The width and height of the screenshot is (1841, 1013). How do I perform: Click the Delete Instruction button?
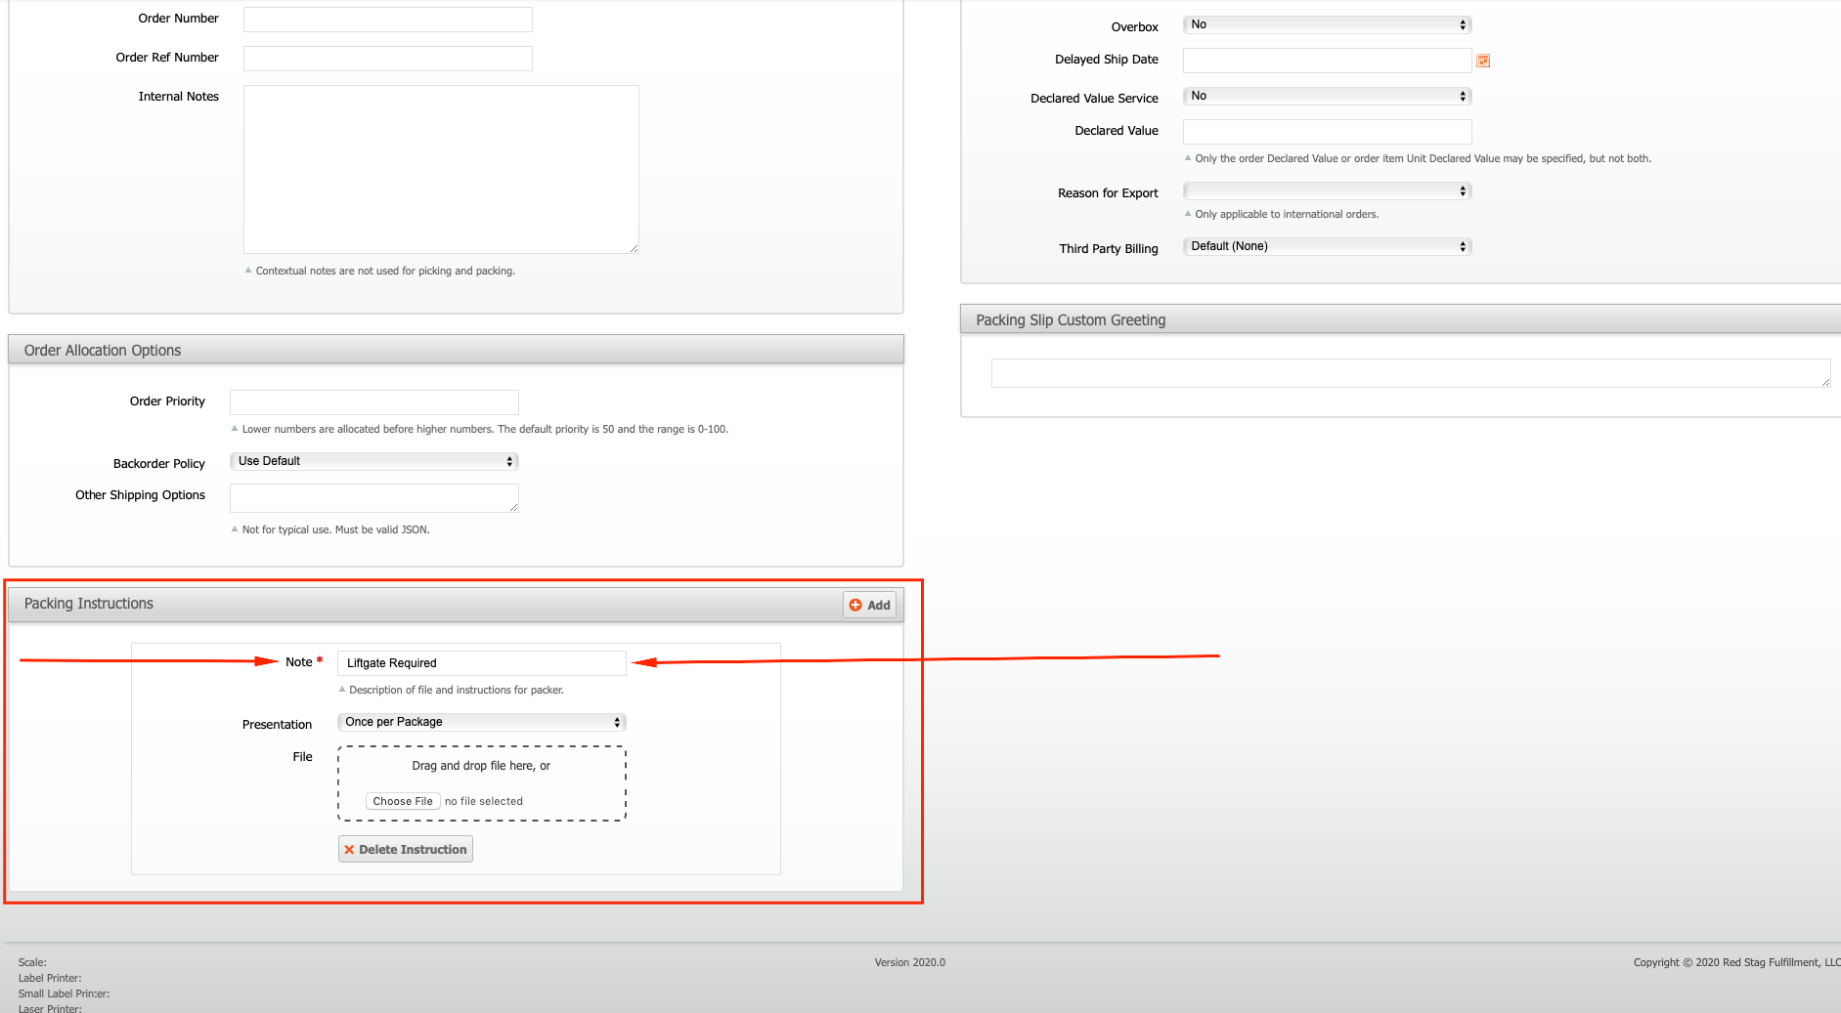[406, 849]
